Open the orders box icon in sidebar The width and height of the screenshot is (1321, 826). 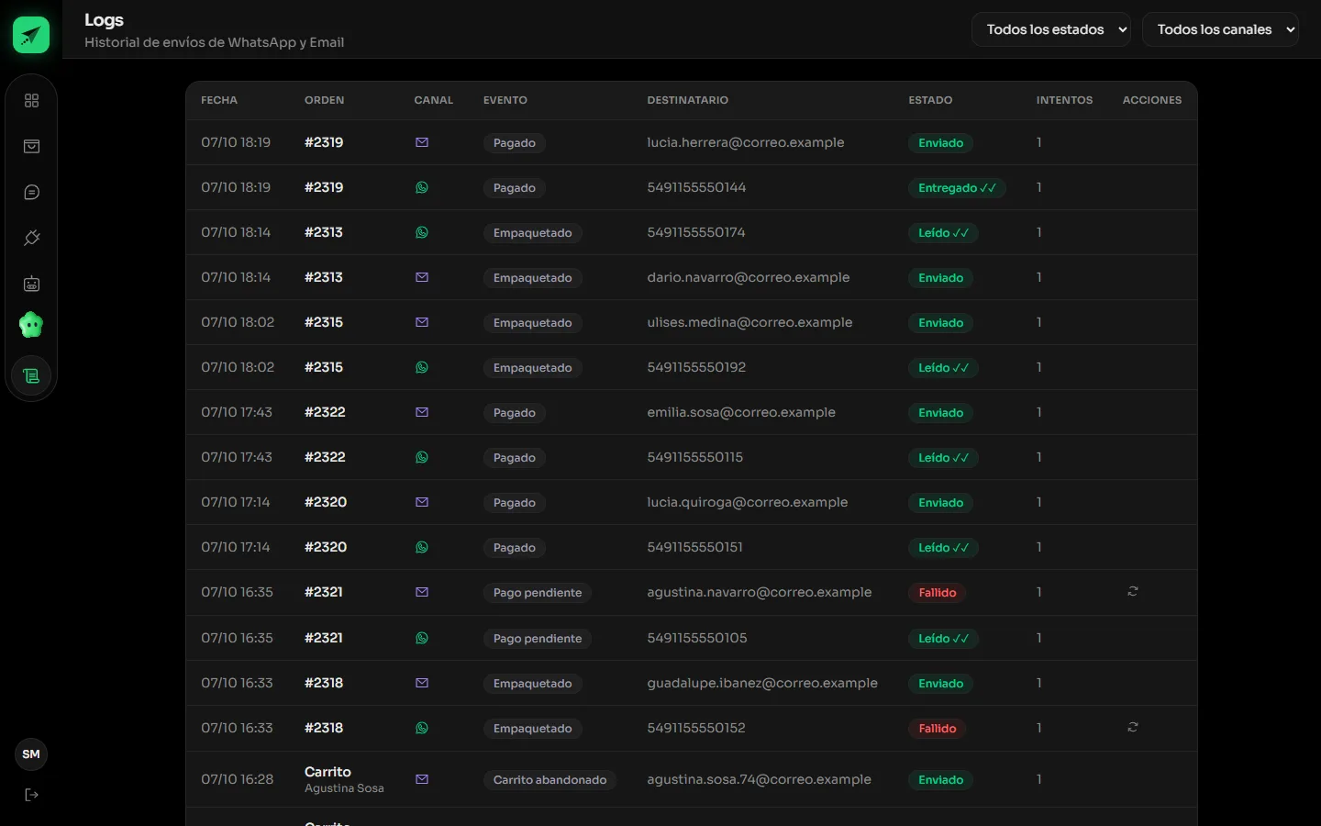(31, 147)
